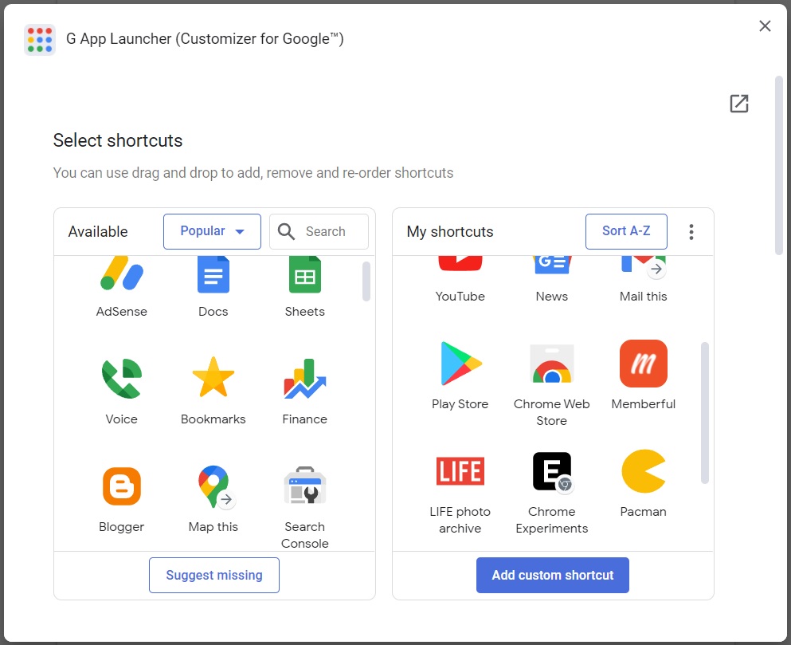Screen dimensions: 791x645
Task: Click the Sort A-Z button
Action: point(626,231)
